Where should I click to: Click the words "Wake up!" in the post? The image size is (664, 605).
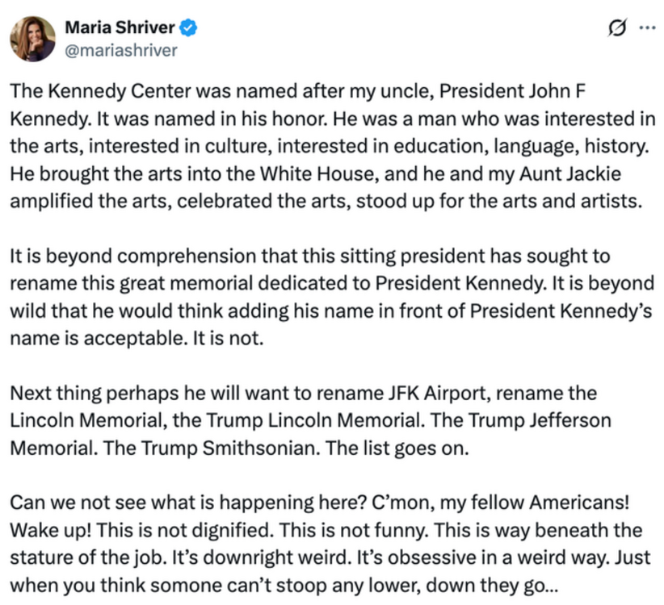(x=48, y=531)
